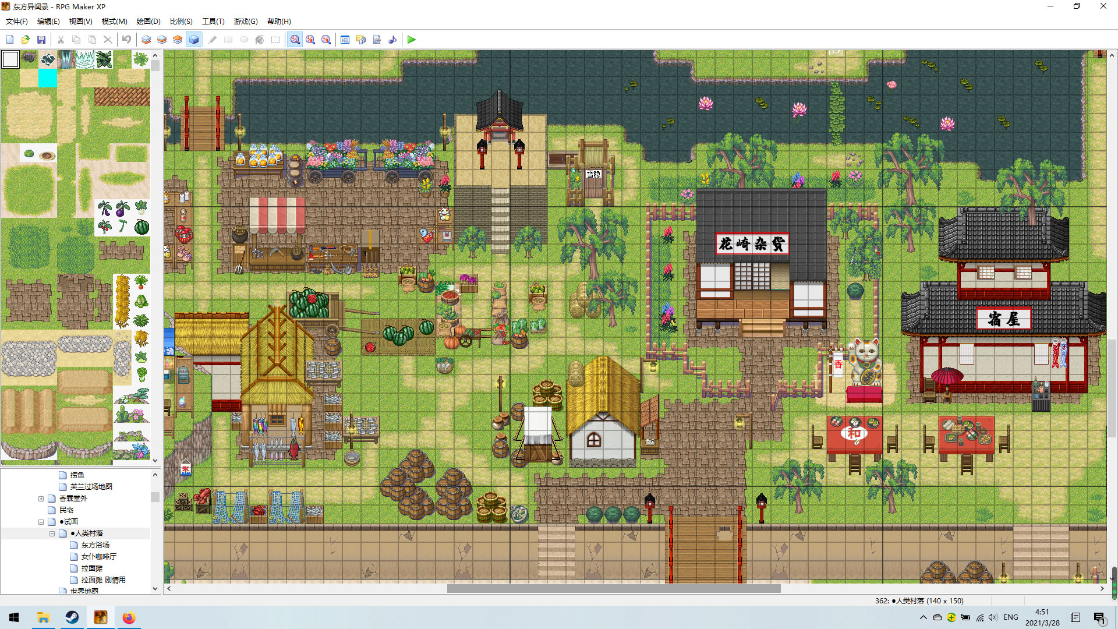
Task: Click the New Project icon
Action: tap(10, 40)
